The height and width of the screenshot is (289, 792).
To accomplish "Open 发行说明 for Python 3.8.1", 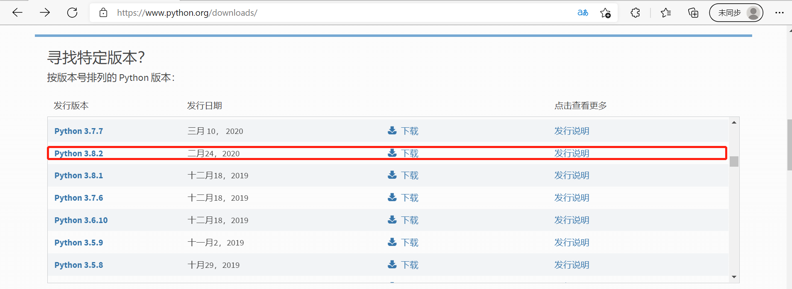I will pos(572,175).
